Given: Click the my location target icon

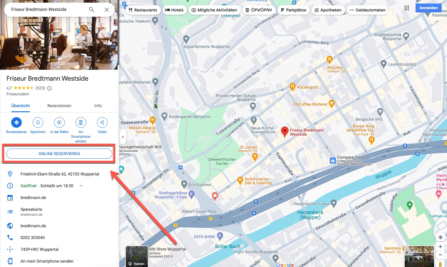Looking at the screenshot, I should (440, 237).
